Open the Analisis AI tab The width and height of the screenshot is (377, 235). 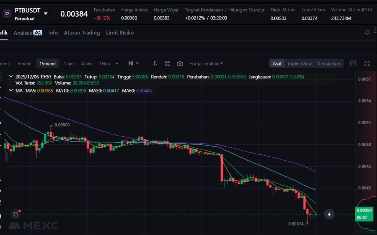click(28, 33)
